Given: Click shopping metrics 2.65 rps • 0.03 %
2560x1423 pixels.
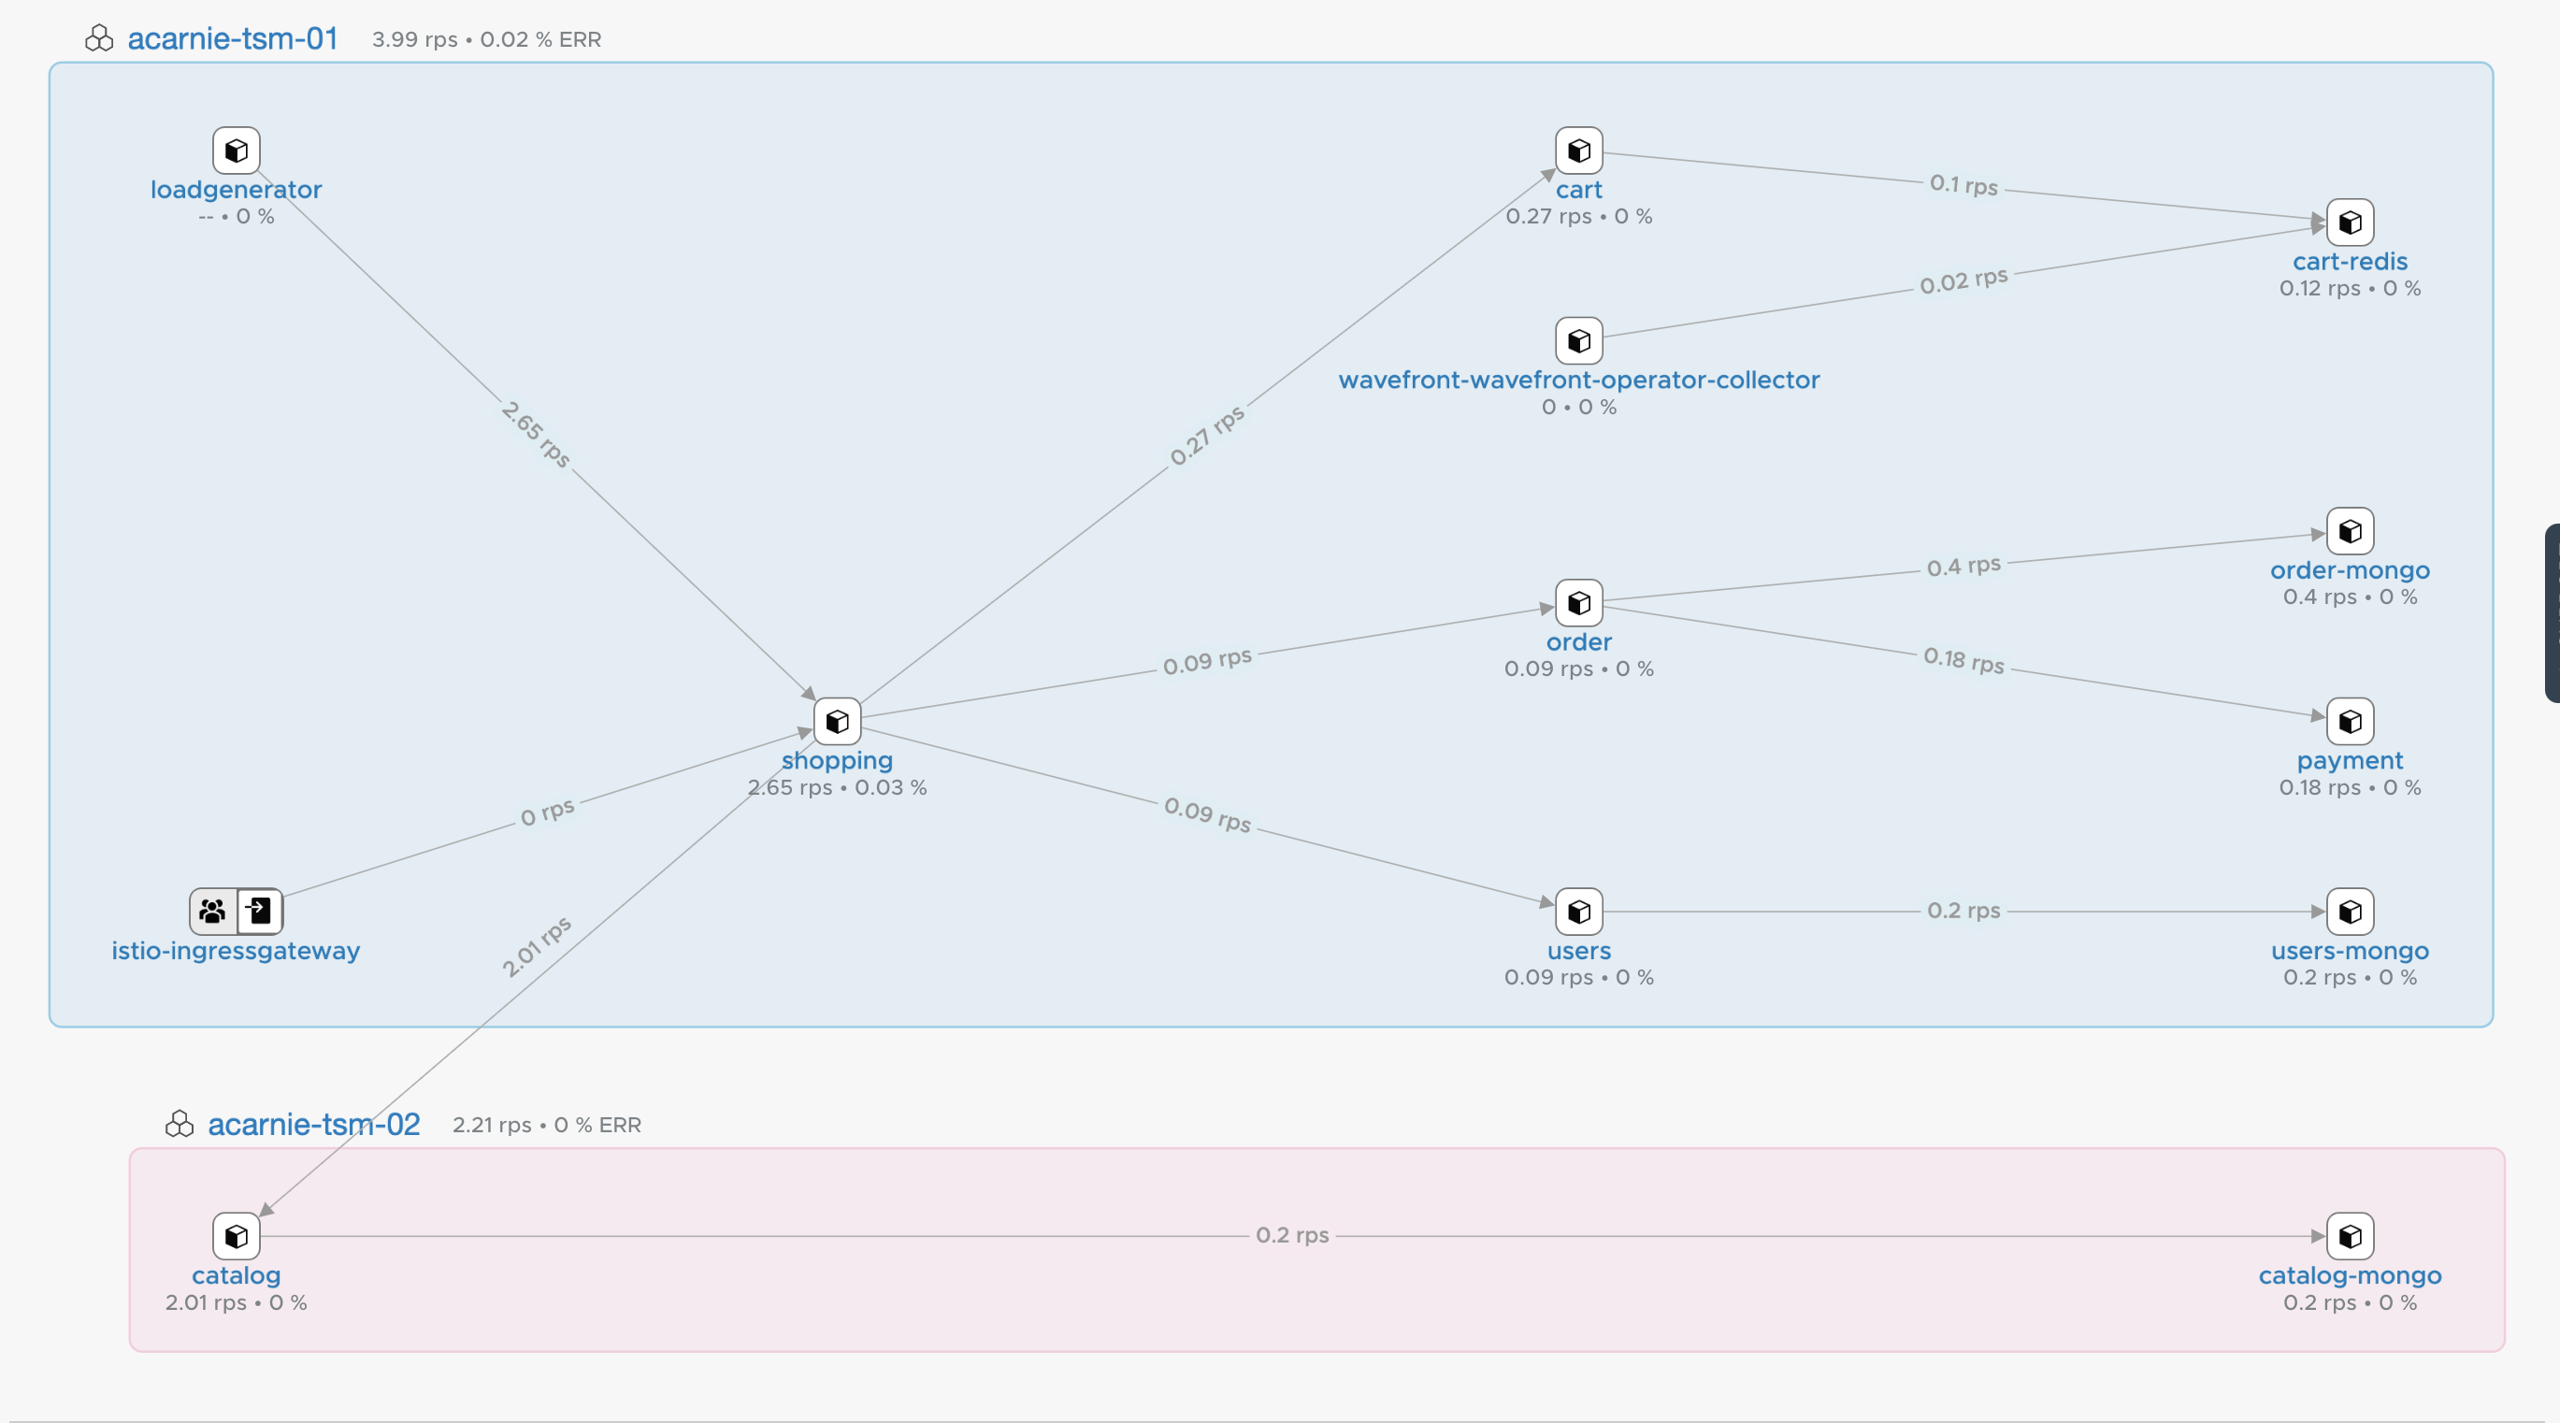Looking at the screenshot, I should coord(837,787).
